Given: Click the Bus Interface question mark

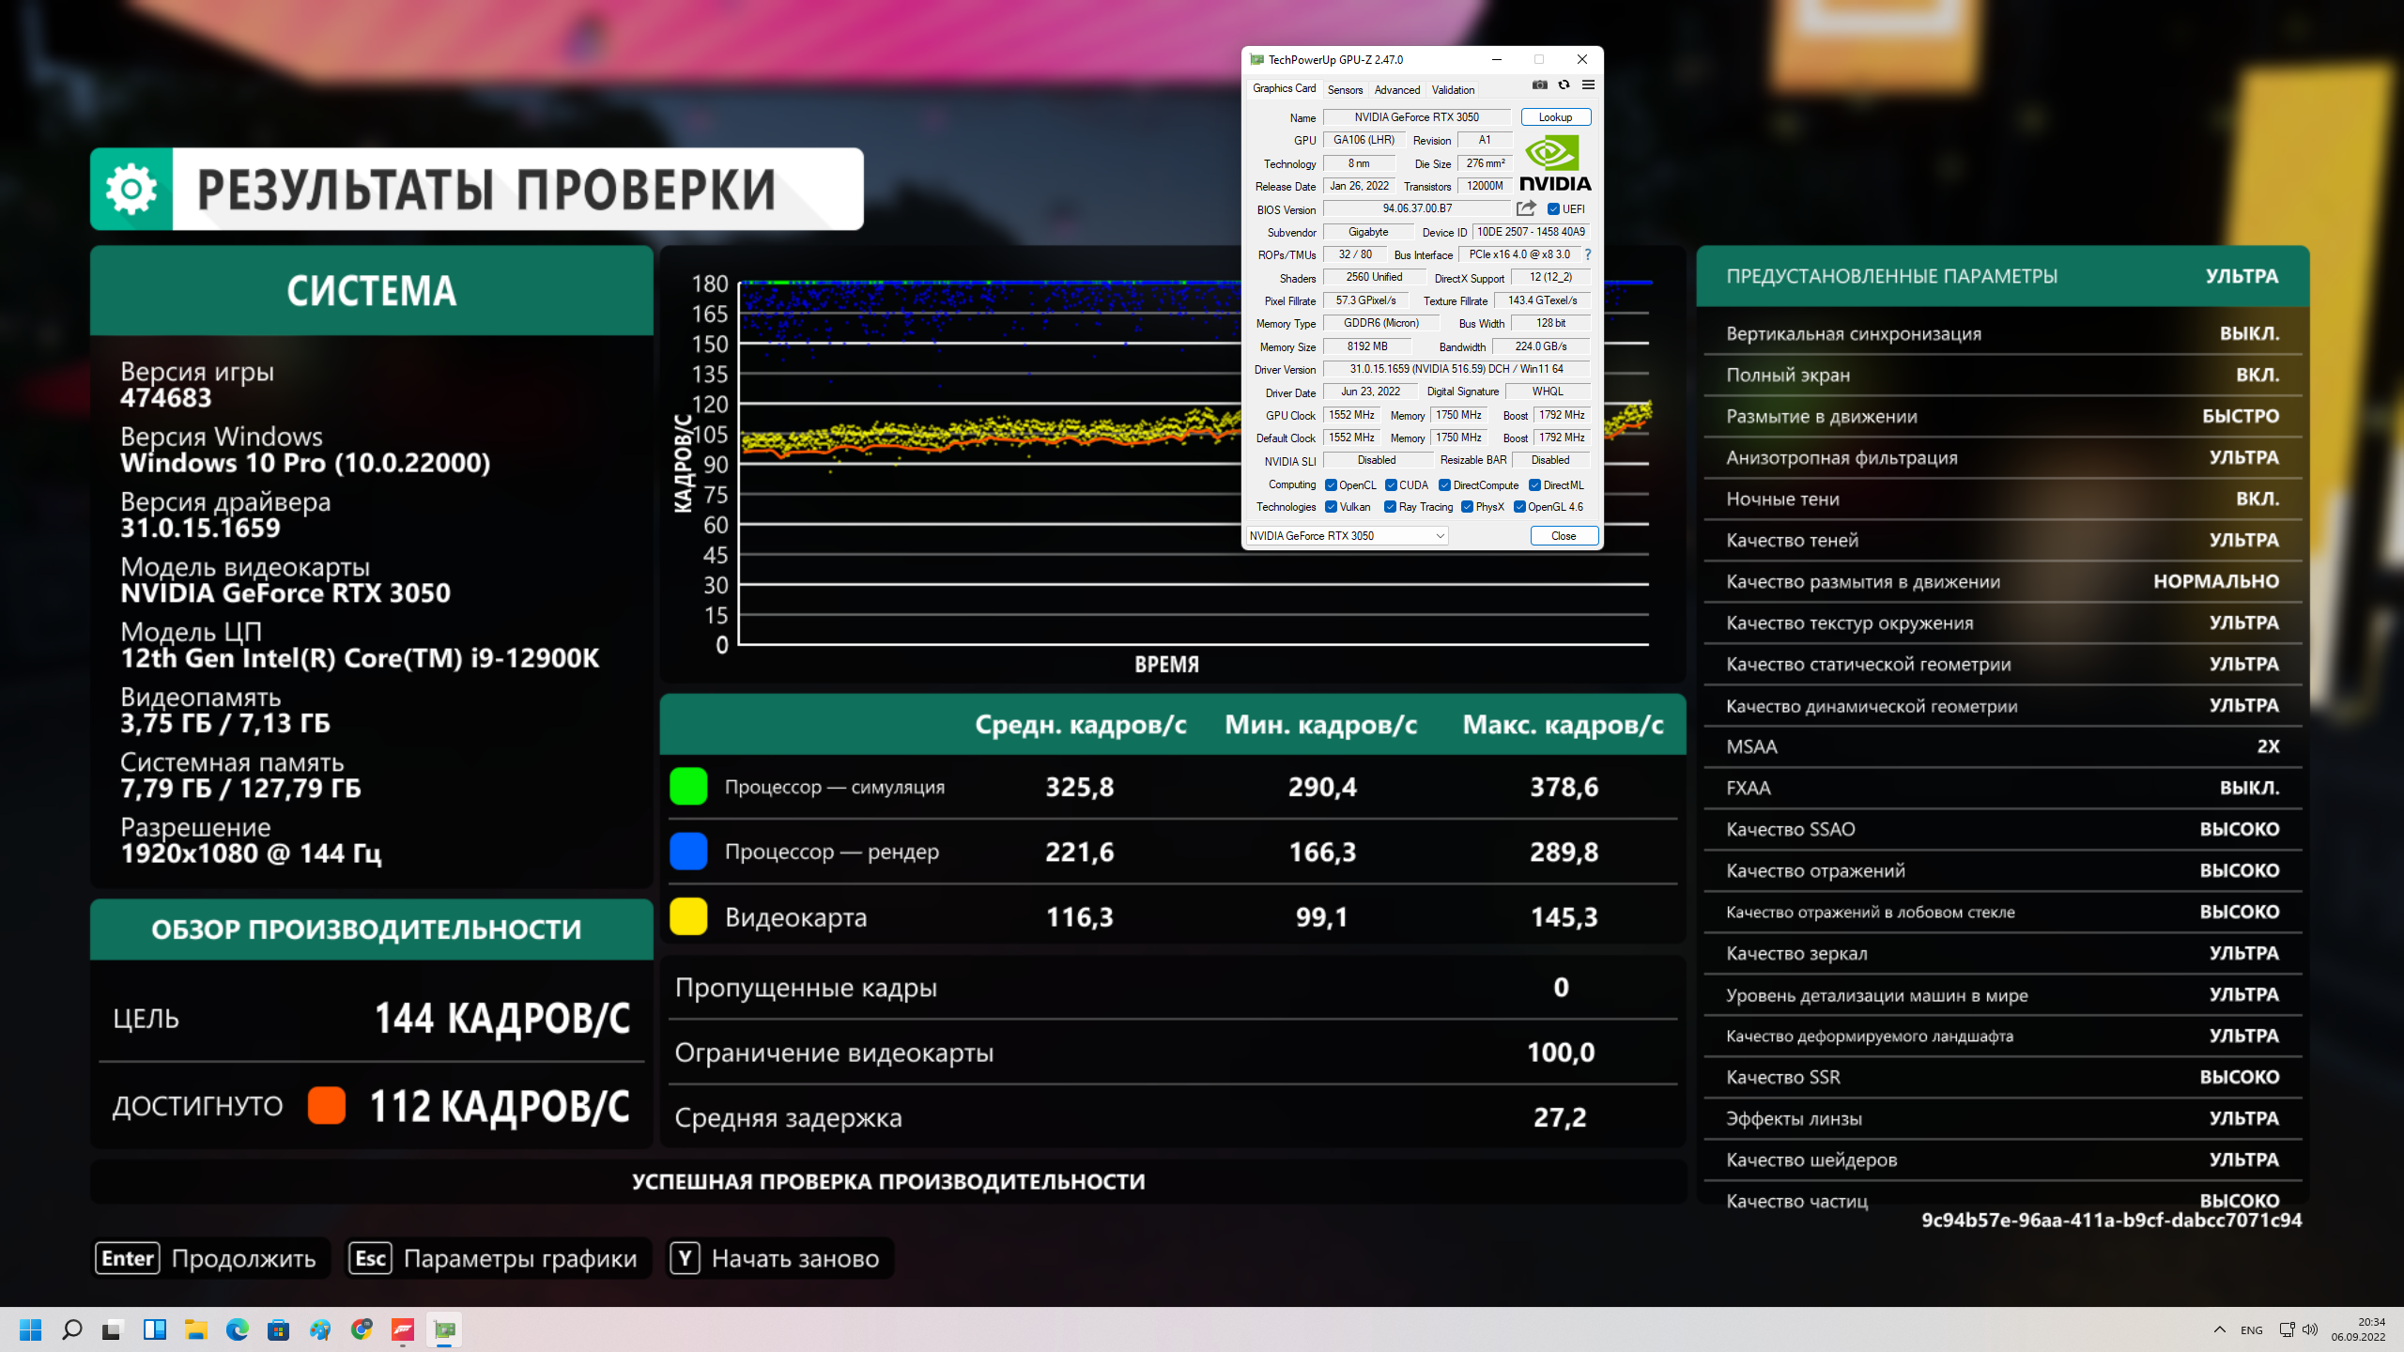Looking at the screenshot, I should point(1588,254).
